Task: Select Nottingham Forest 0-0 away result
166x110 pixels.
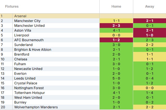Action: [150, 88]
